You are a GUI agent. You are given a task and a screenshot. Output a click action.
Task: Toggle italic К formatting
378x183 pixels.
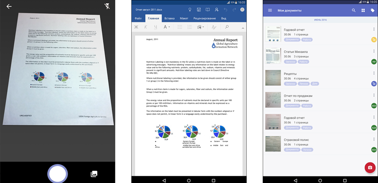click(x=146, y=27)
